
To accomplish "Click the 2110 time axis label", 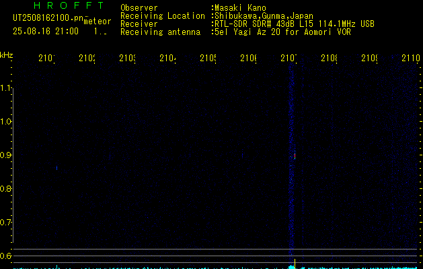I will click(x=411, y=58).
